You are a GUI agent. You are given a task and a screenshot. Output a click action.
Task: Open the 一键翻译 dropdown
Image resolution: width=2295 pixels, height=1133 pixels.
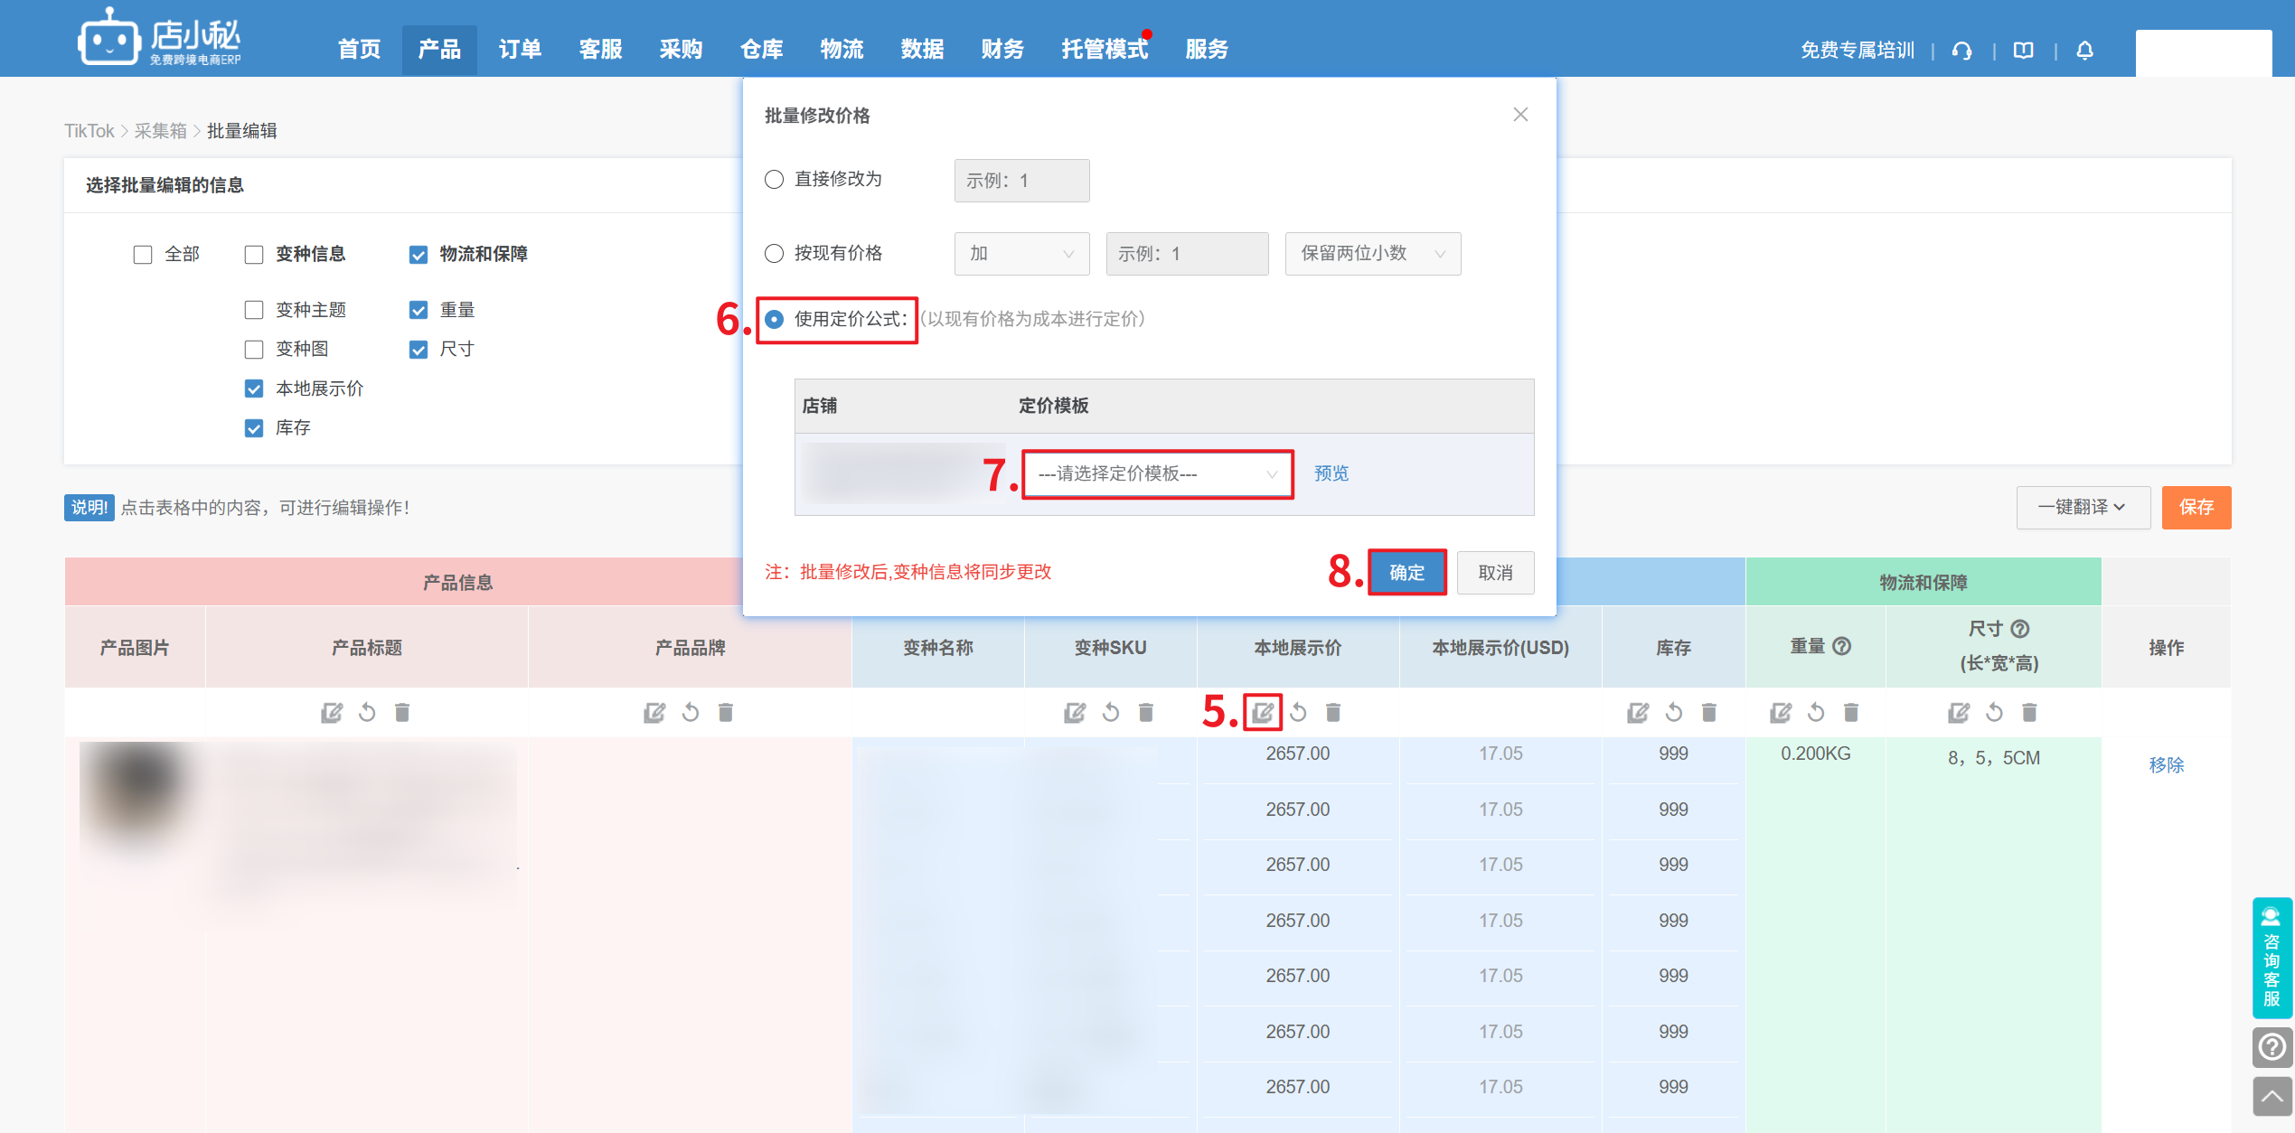[x=2082, y=508]
